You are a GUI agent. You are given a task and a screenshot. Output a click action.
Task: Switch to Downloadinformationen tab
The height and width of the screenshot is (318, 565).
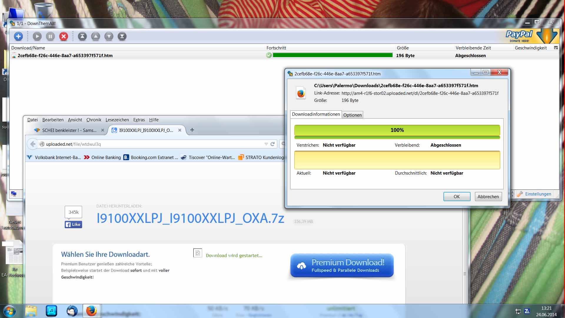point(316,114)
